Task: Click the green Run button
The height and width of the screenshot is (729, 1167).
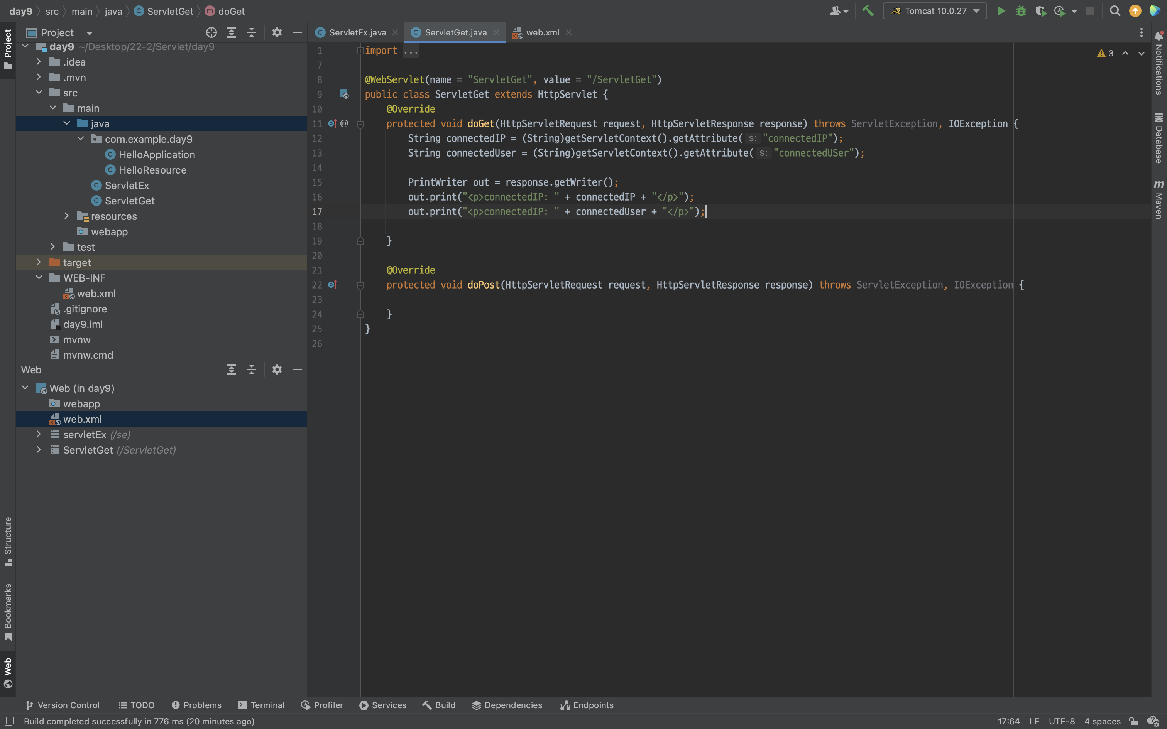Action: (1001, 11)
